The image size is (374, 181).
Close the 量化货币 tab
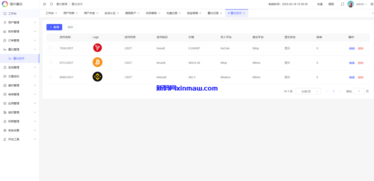(244, 13)
